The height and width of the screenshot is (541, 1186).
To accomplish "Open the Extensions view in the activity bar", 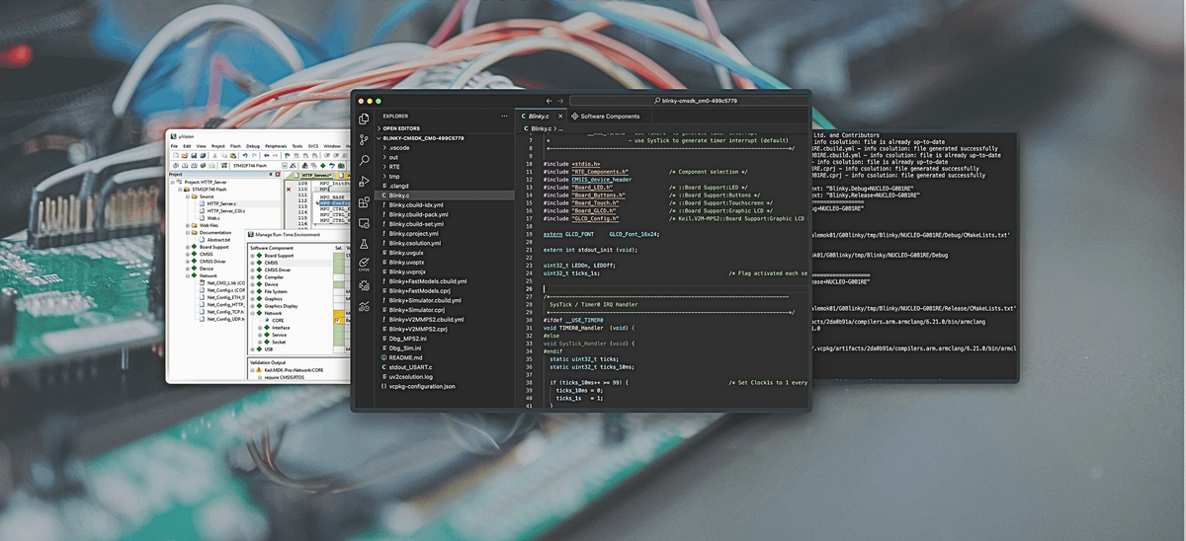I will [x=364, y=201].
